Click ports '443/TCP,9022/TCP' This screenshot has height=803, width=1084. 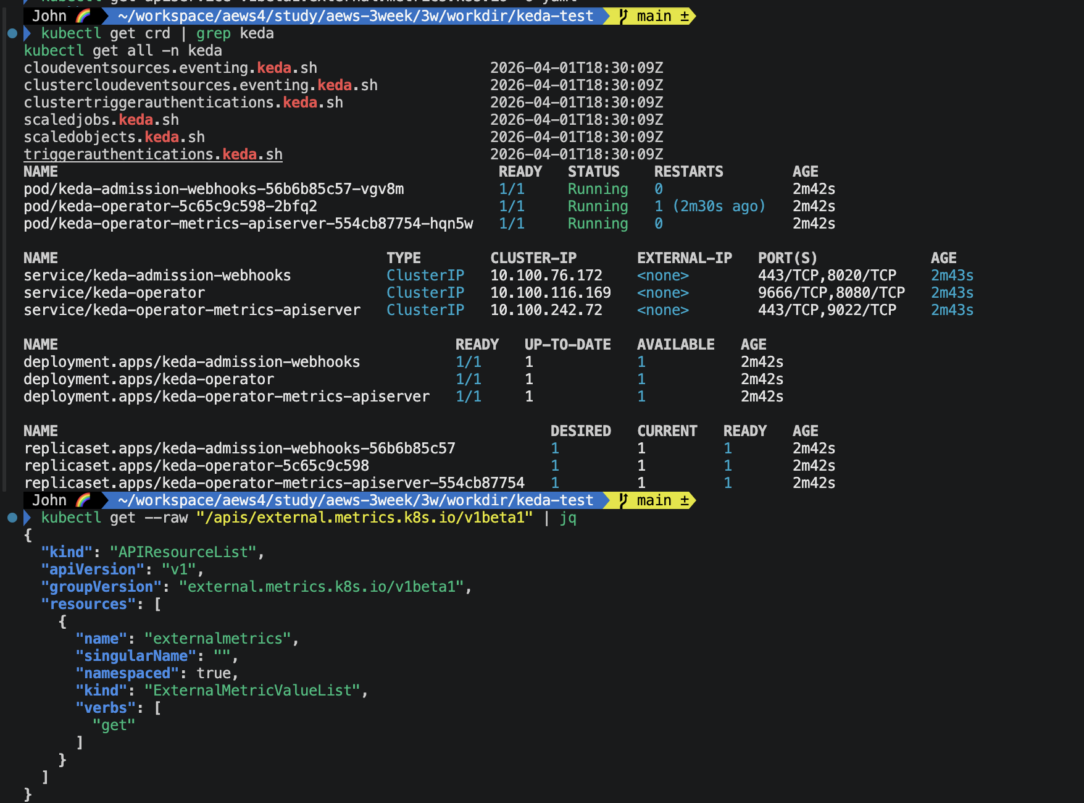tap(827, 310)
